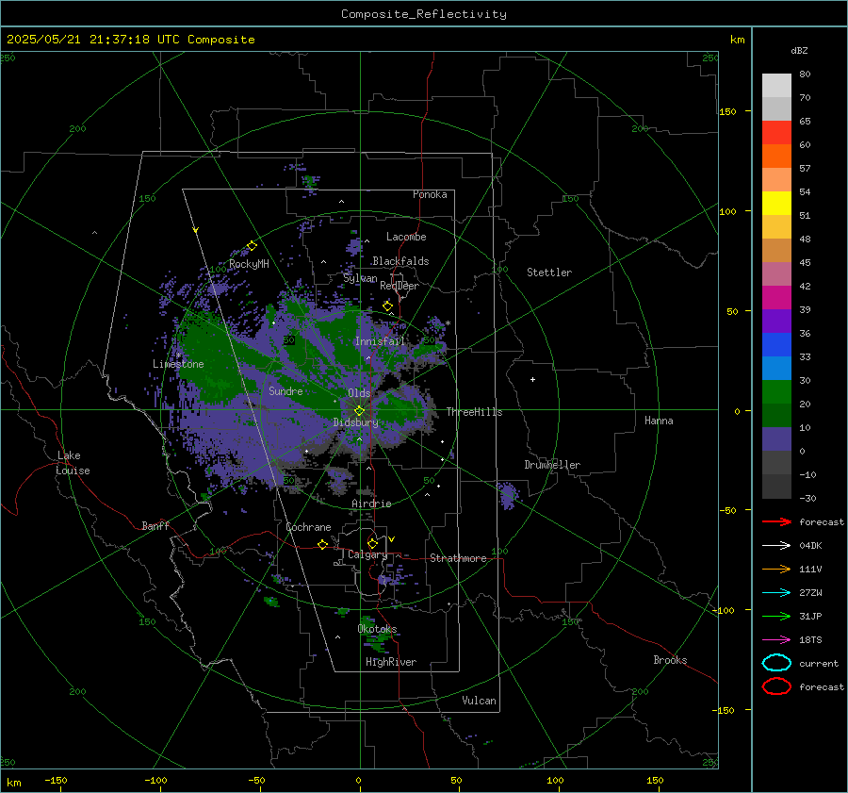Click the white 04DK arrow icon

click(776, 545)
